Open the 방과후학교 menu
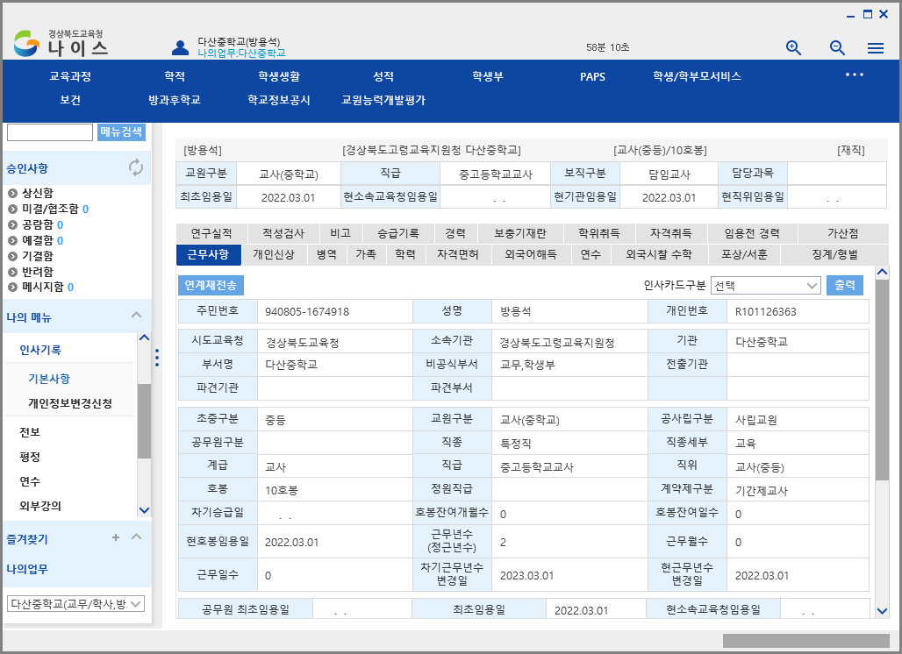The width and height of the screenshot is (902, 654). (175, 100)
